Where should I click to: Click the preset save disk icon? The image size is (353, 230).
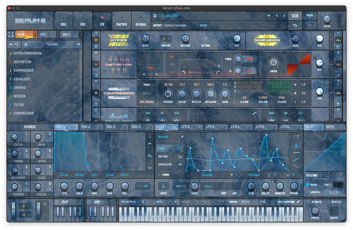pos(155,16)
